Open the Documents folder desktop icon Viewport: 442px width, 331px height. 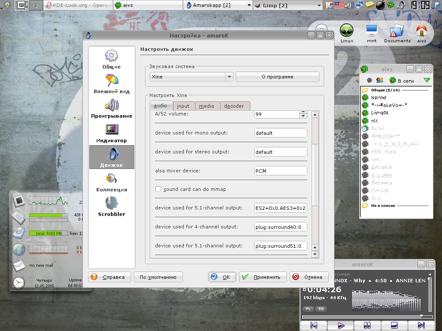(397, 33)
